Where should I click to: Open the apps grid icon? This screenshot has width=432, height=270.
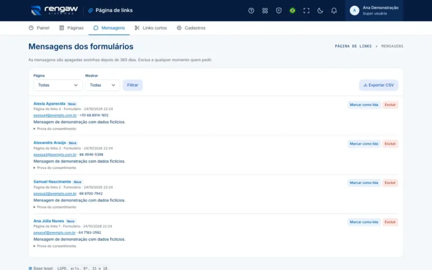tap(265, 11)
